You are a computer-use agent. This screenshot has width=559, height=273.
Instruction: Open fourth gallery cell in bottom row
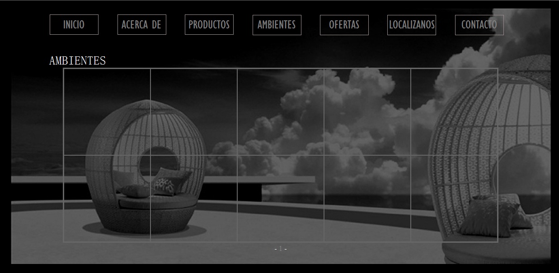click(367, 199)
